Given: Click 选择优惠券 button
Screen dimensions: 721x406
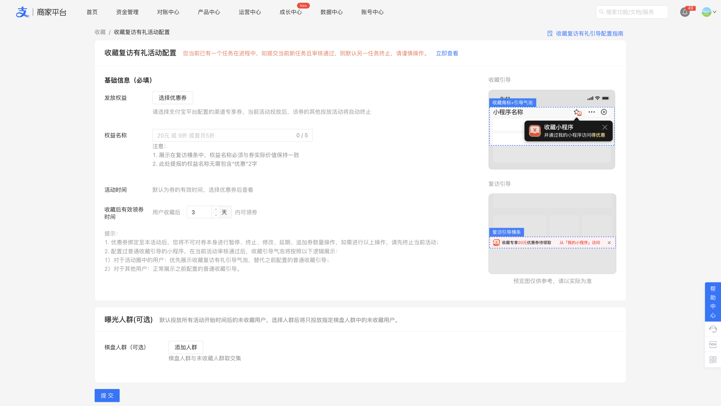Looking at the screenshot, I should pyautogui.click(x=173, y=98).
